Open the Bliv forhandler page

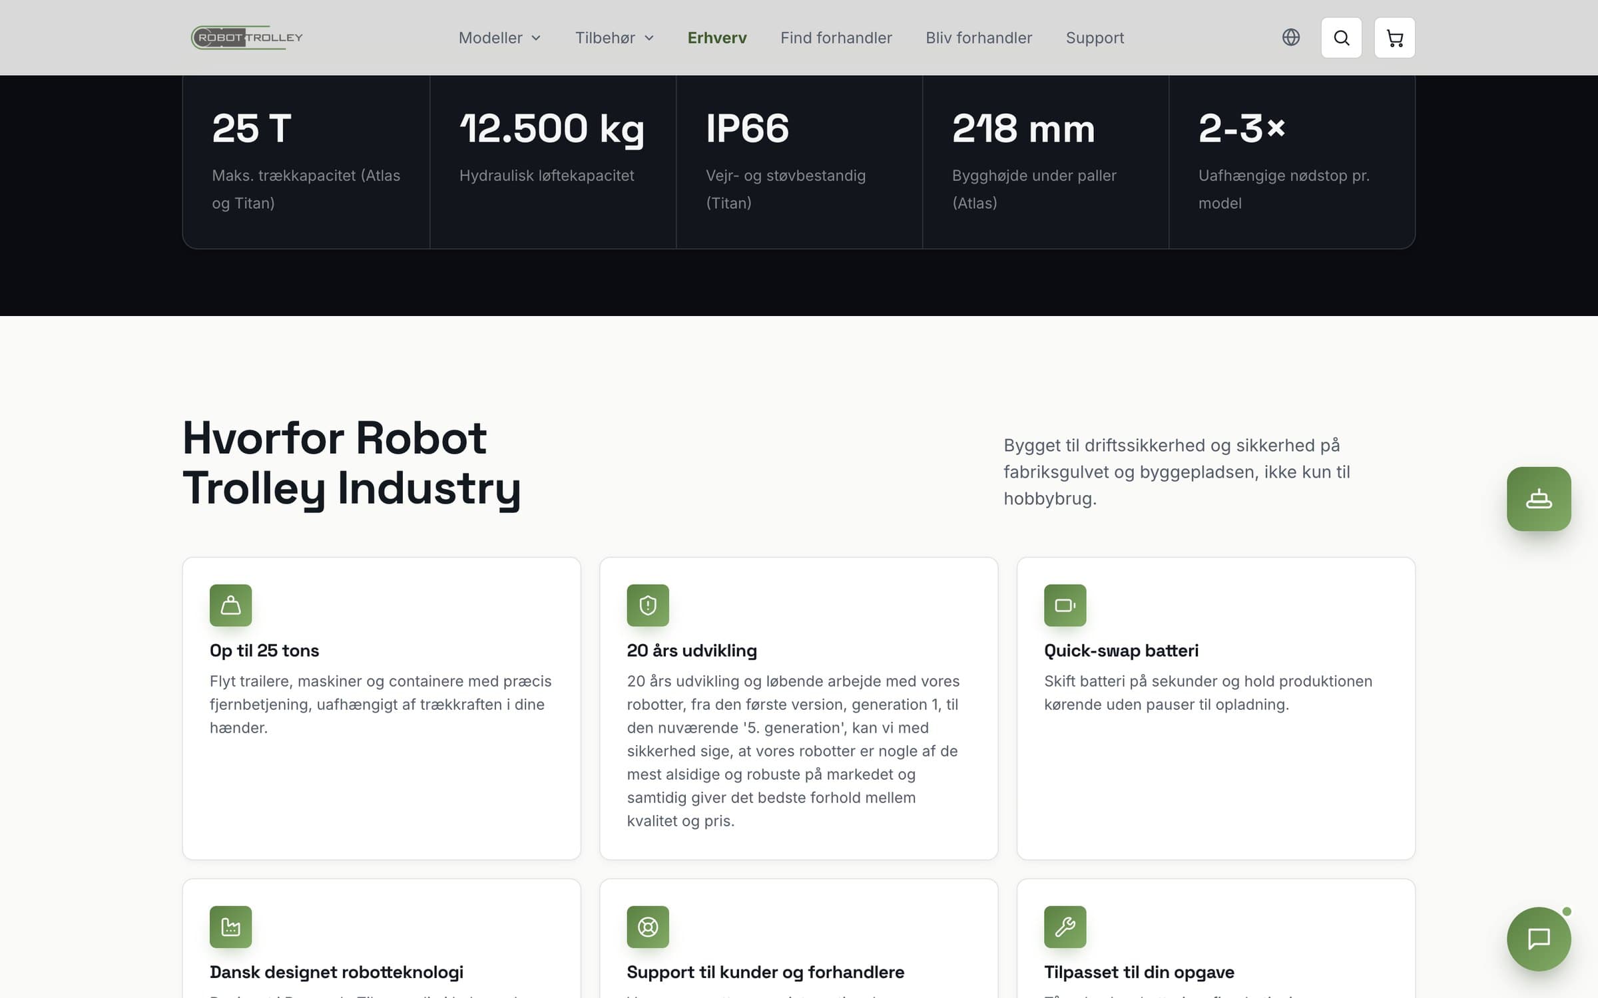point(979,38)
